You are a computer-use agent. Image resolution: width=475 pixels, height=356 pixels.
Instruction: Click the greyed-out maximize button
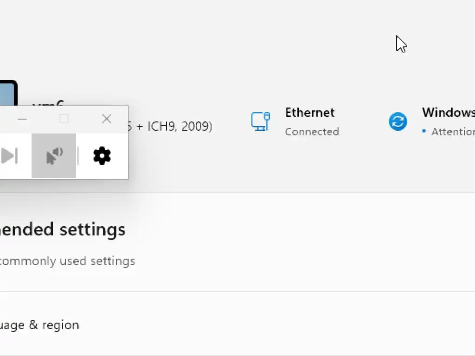pyautogui.click(x=64, y=119)
